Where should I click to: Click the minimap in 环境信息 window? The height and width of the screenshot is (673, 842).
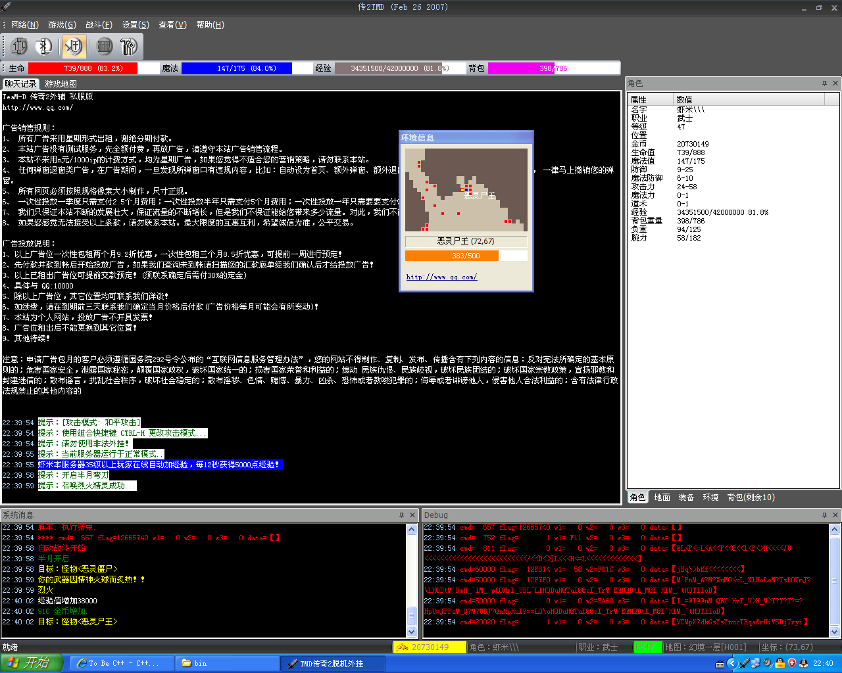pos(466,190)
